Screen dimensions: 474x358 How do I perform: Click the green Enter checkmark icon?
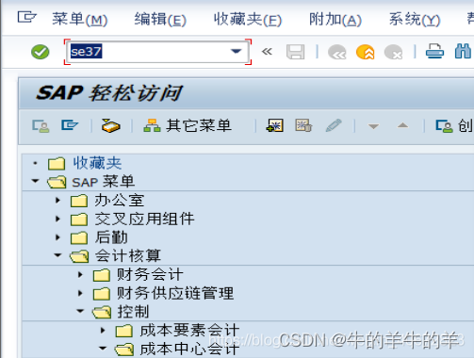[x=41, y=52]
